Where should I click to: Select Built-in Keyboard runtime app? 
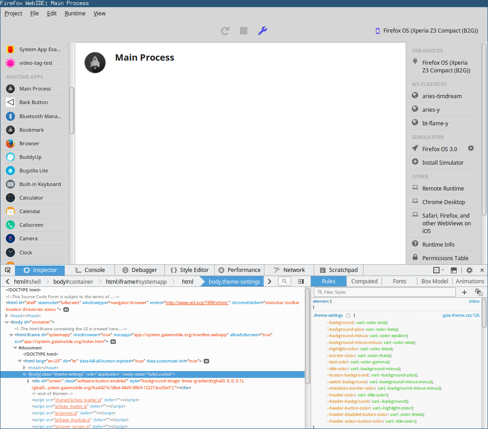(35, 184)
